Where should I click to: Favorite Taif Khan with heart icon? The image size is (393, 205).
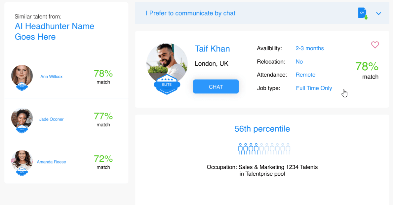[x=375, y=45]
